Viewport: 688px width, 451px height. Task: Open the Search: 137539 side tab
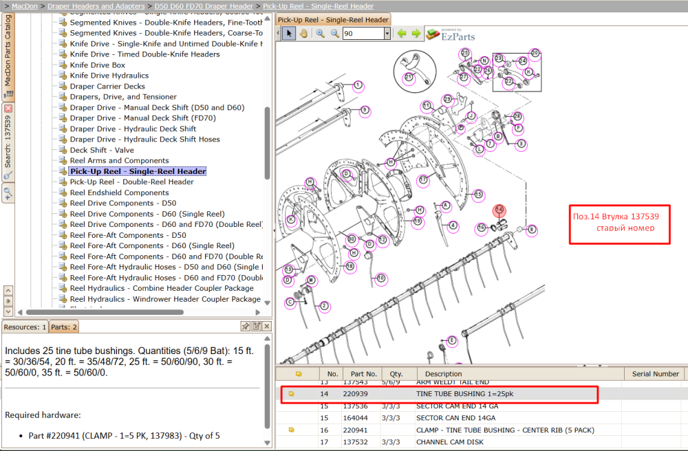(8, 142)
